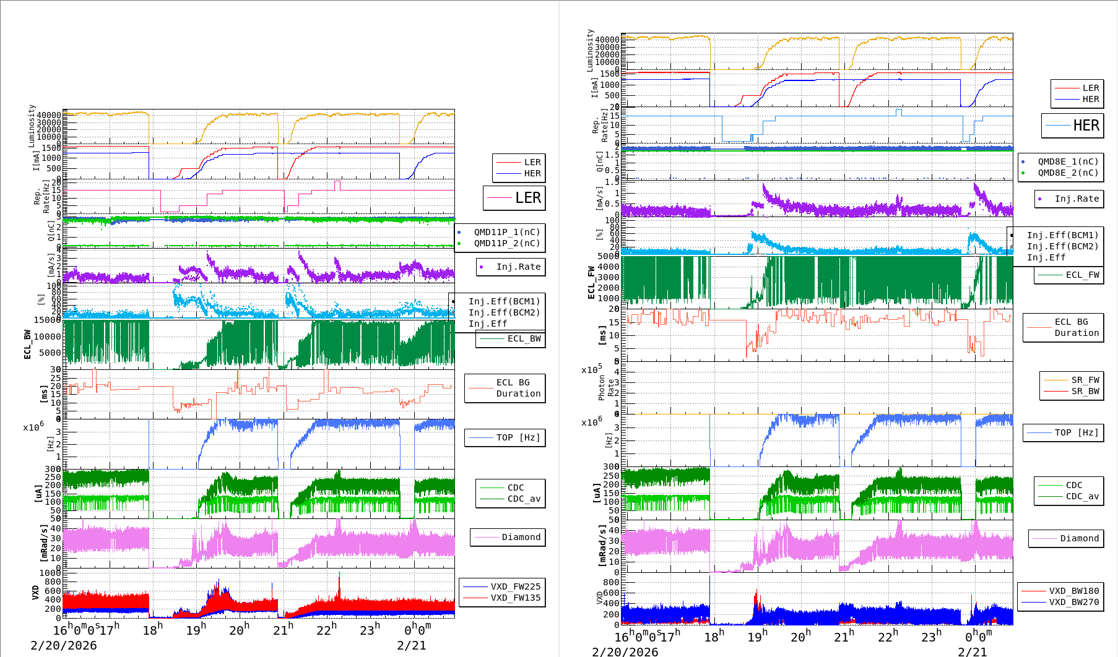Click the Inj.Rate legend in left panel
Screen dimensions: 1118x657
[x=518, y=267]
